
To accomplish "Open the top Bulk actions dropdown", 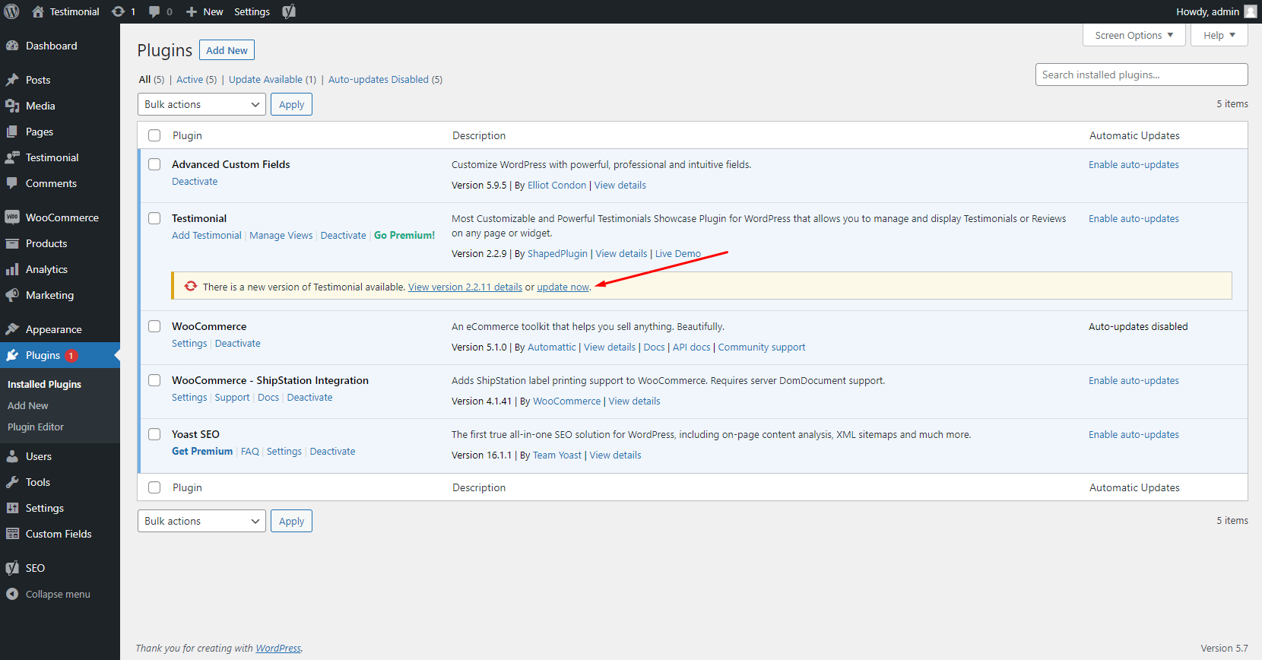I will (x=201, y=104).
